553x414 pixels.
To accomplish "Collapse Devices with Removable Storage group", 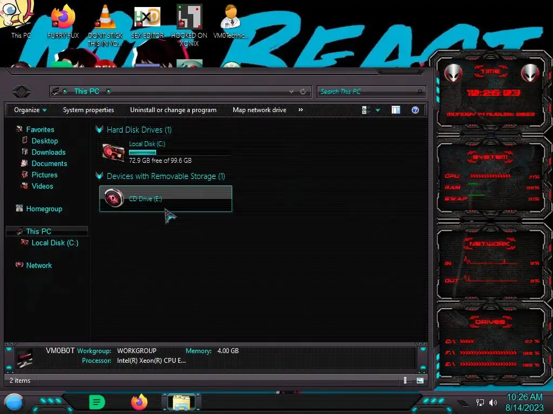I will point(99,176).
